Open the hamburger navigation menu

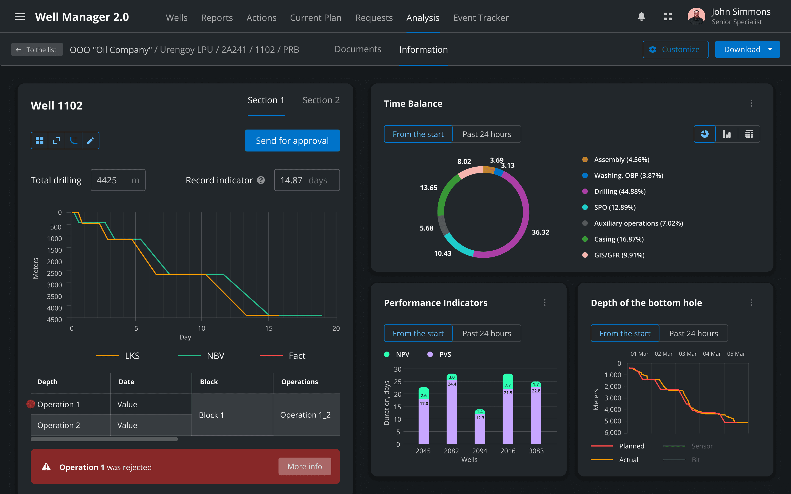(20, 17)
